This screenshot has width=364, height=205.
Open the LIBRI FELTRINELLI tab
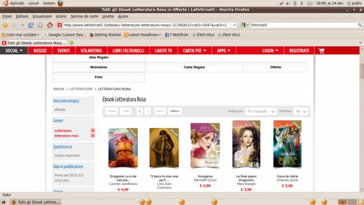pos(128,50)
